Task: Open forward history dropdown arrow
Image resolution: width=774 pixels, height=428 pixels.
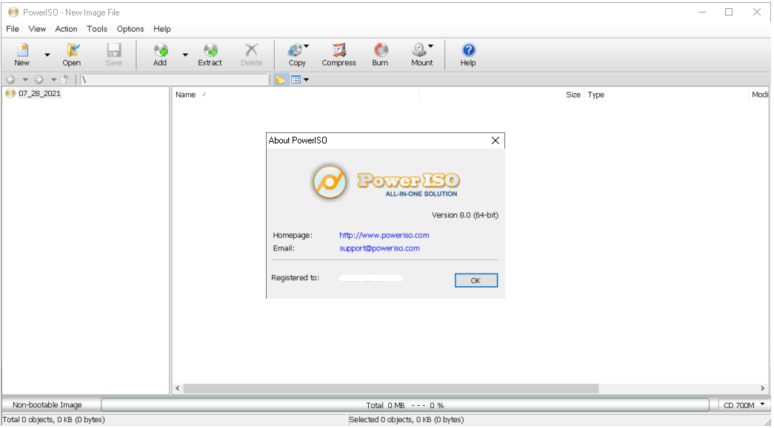Action: click(53, 80)
